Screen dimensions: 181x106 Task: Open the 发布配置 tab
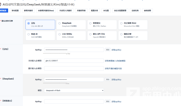pyautogui.click(x=15, y=11)
